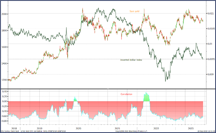The height and width of the screenshot is (133, 216).
Task: Click the -0.80 correlation axis value
Action: pyautogui.click(x=4, y=121)
